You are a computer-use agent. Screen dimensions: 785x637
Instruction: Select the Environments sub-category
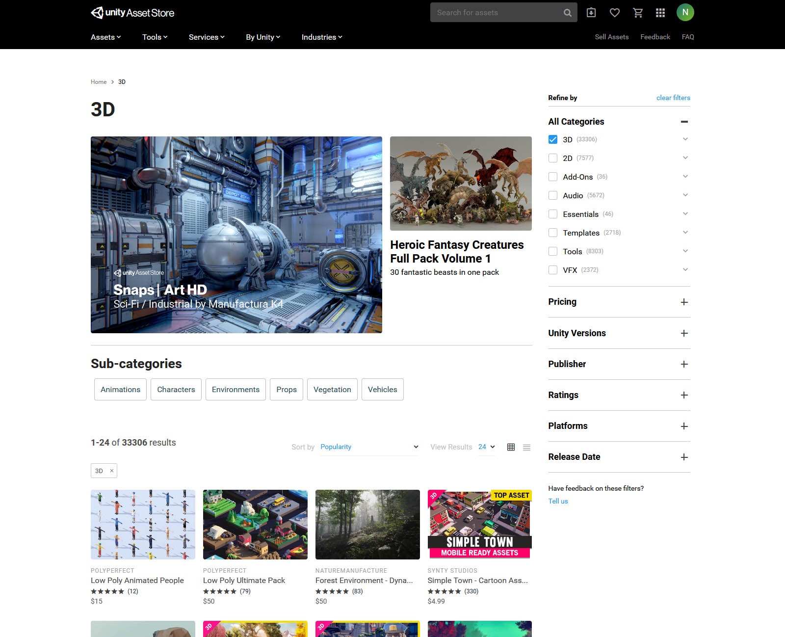[235, 390]
